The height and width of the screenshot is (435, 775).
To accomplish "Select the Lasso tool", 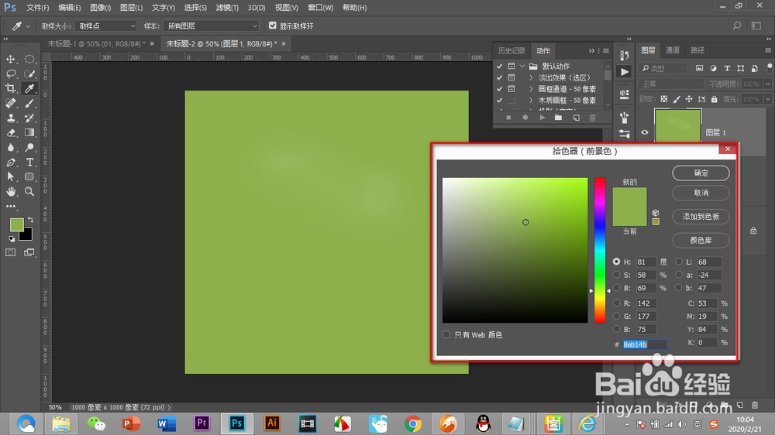I will point(10,74).
